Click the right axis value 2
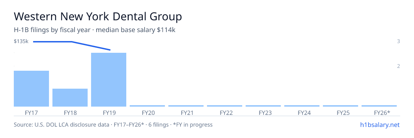414x138 pixels. tap(398, 66)
